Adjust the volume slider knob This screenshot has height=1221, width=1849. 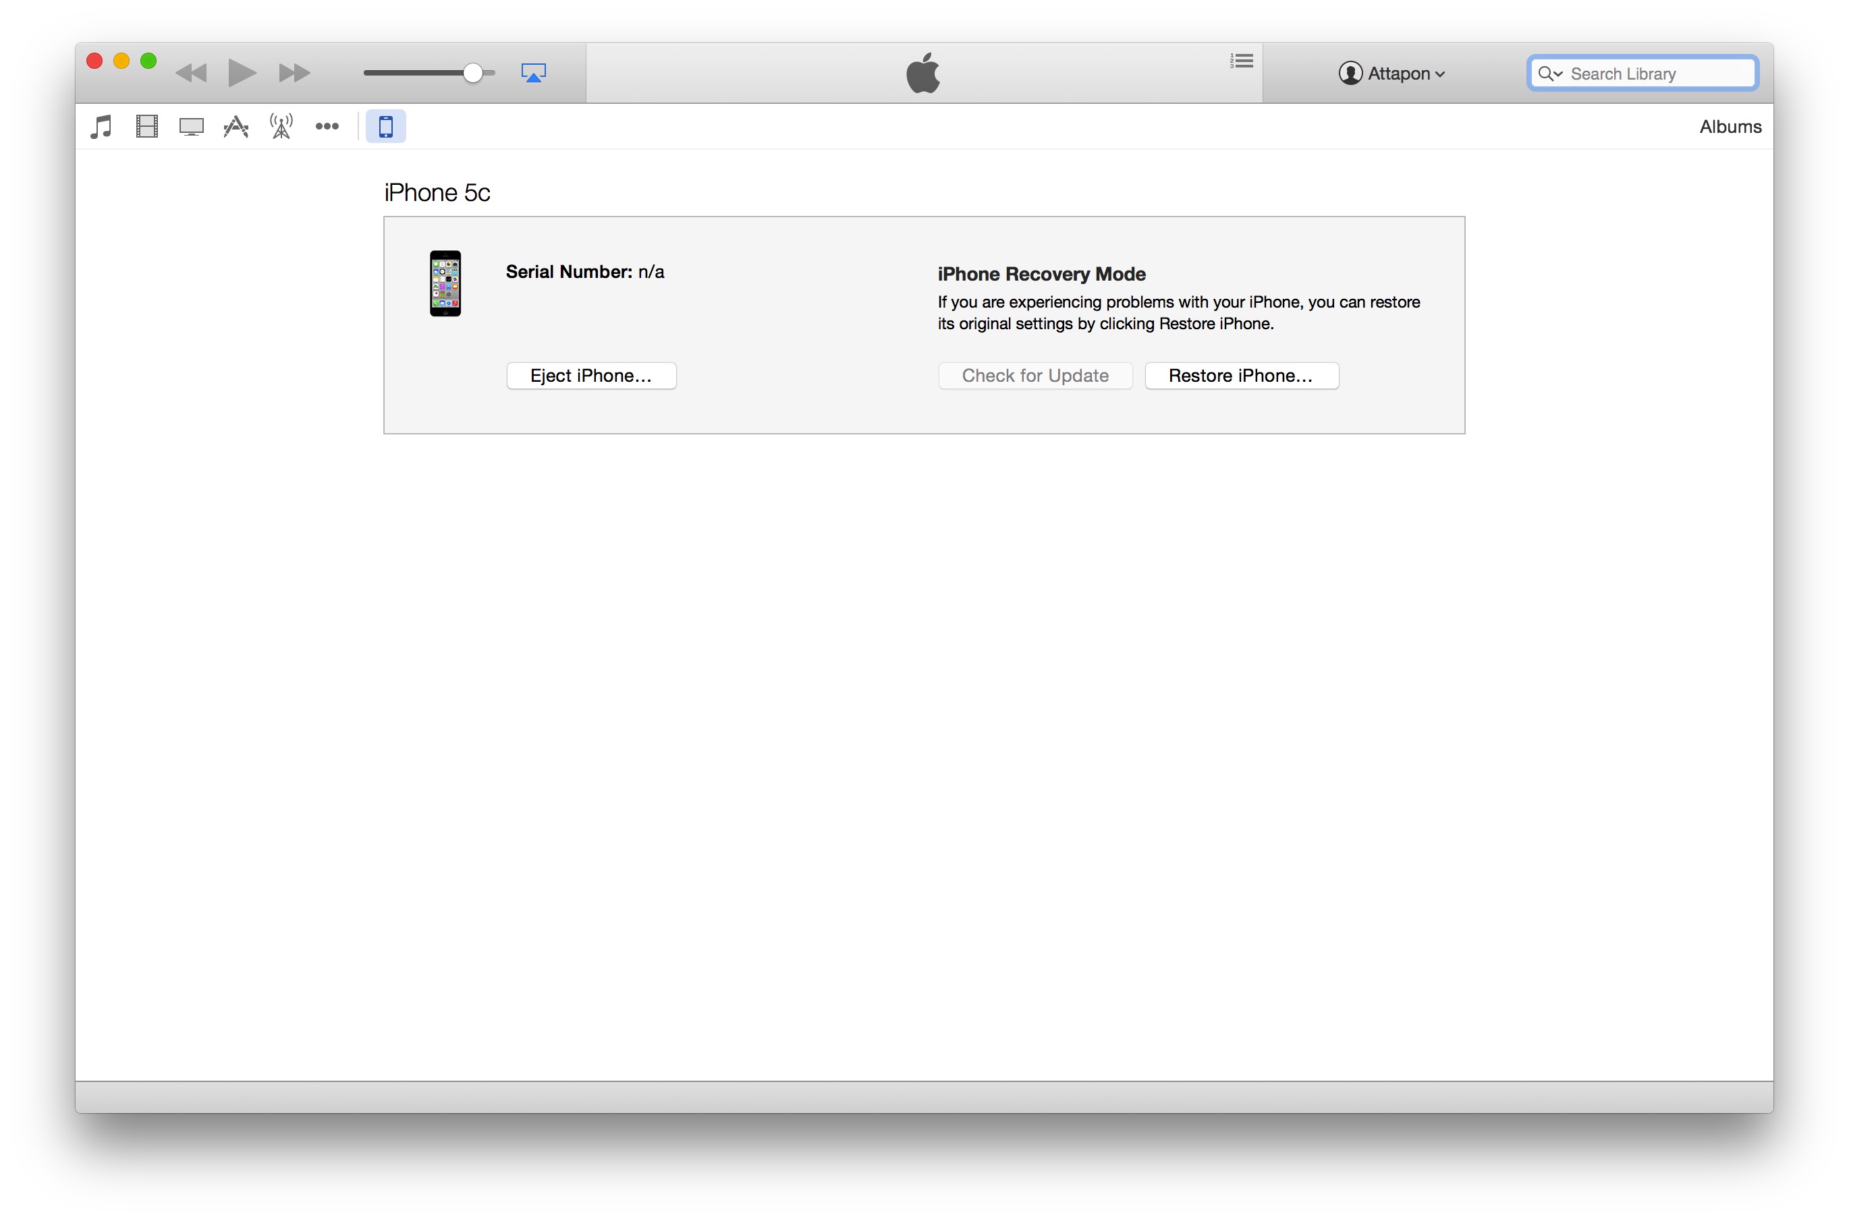(473, 74)
